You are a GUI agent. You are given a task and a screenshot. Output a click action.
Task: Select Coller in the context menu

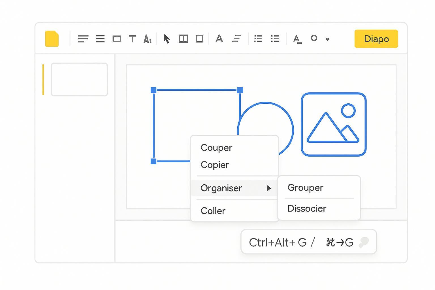(213, 211)
